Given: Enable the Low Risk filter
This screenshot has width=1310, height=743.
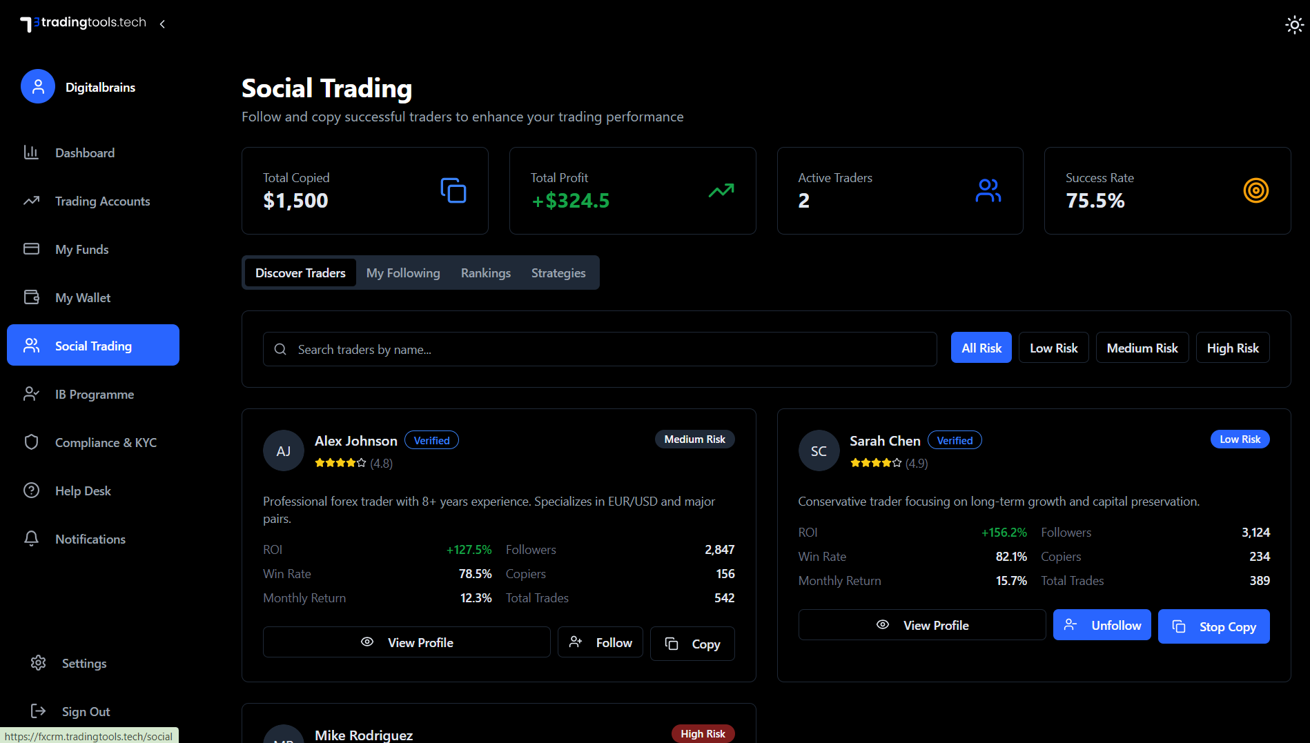Looking at the screenshot, I should click(1053, 347).
